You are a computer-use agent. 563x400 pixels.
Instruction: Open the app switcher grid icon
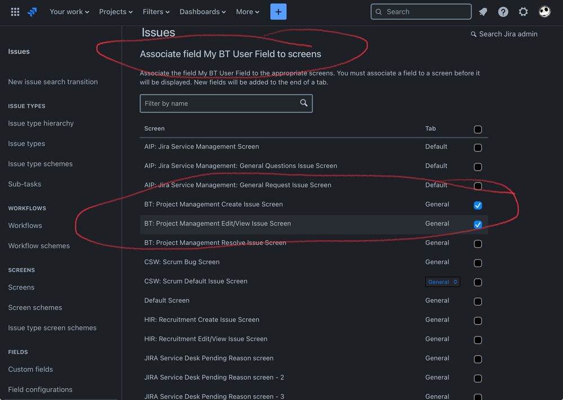(x=15, y=12)
